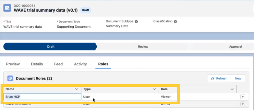Open the Role column menu chevron
This screenshot has width=254, height=110.
(x=232, y=89)
